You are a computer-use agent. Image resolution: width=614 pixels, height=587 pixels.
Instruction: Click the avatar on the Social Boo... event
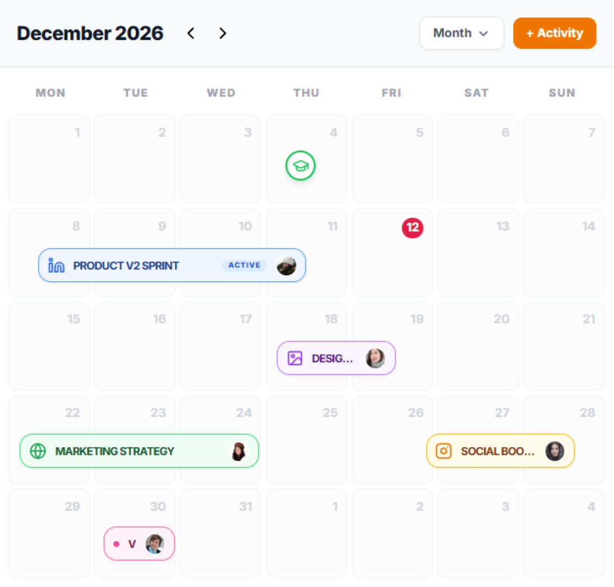[555, 451]
